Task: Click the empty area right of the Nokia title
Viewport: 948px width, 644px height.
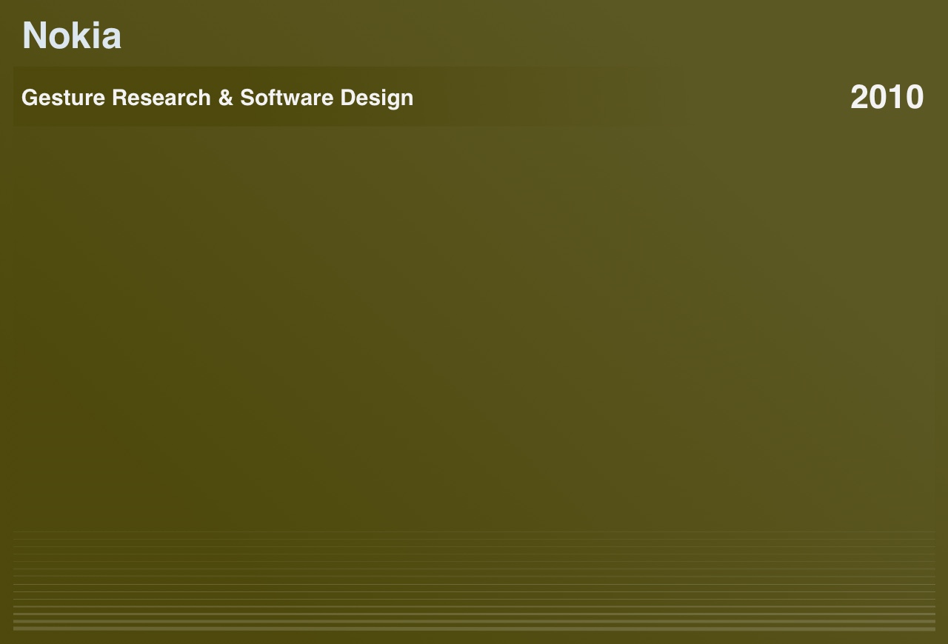Action: (518, 36)
